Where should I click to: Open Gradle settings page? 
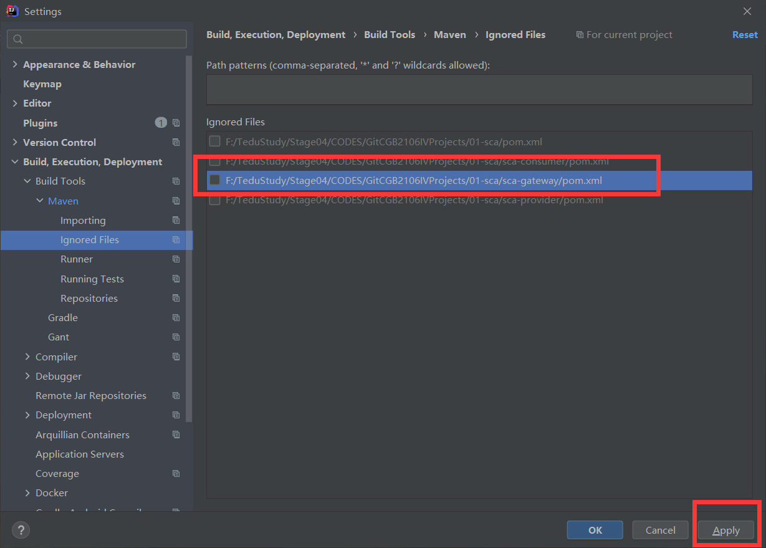(63, 317)
